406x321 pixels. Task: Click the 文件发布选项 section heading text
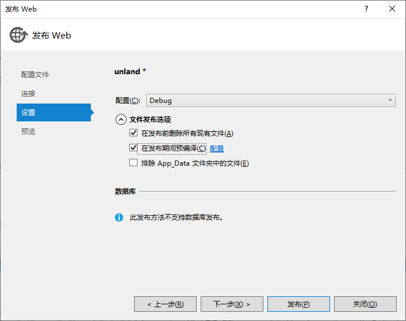[150, 120]
